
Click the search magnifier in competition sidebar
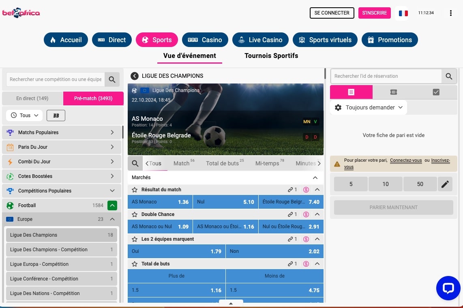point(112,79)
